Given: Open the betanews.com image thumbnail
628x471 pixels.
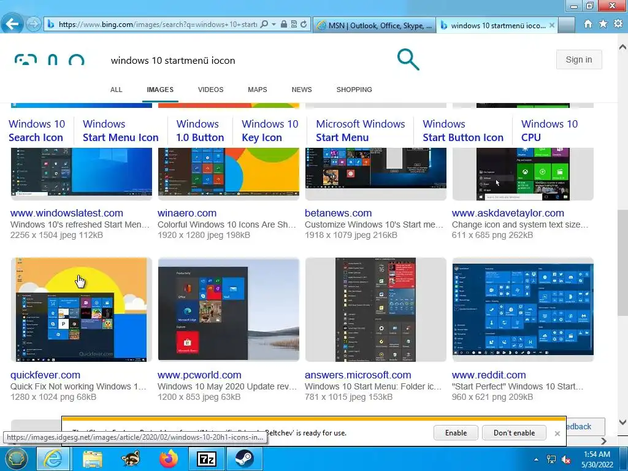Looking at the screenshot, I should point(376,173).
